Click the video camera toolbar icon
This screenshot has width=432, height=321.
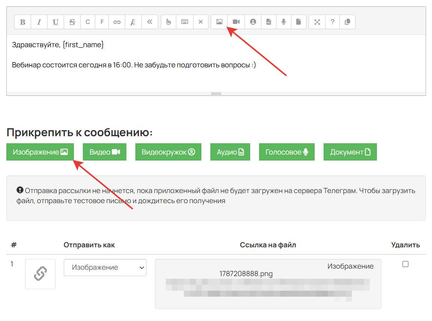coord(236,22)
